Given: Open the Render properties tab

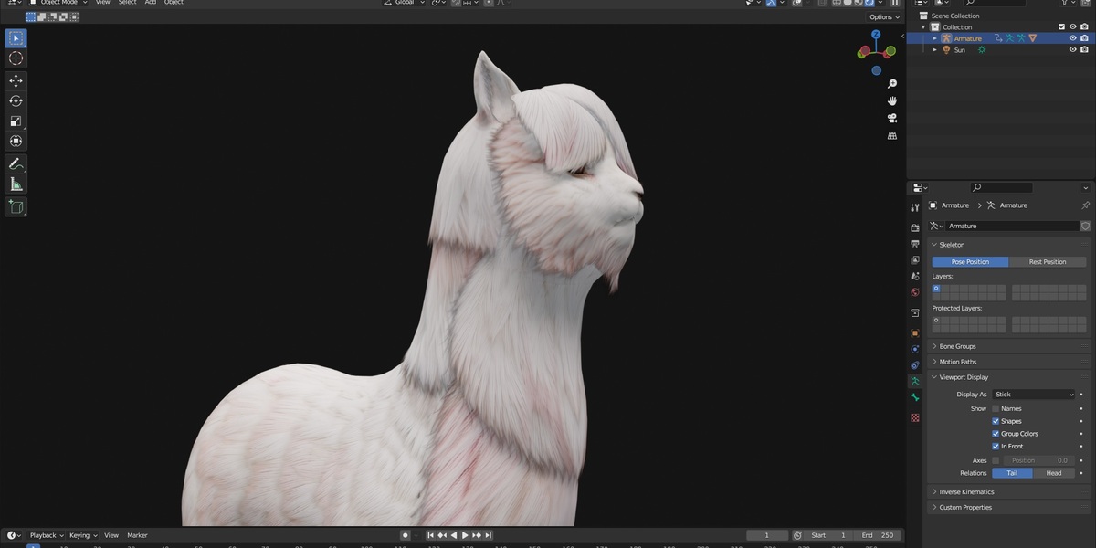Looking at the screenshot, I should (x=915, y=227).
